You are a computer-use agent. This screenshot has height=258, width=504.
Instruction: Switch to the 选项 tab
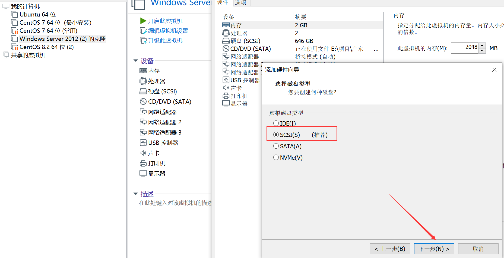pos(240,3)
